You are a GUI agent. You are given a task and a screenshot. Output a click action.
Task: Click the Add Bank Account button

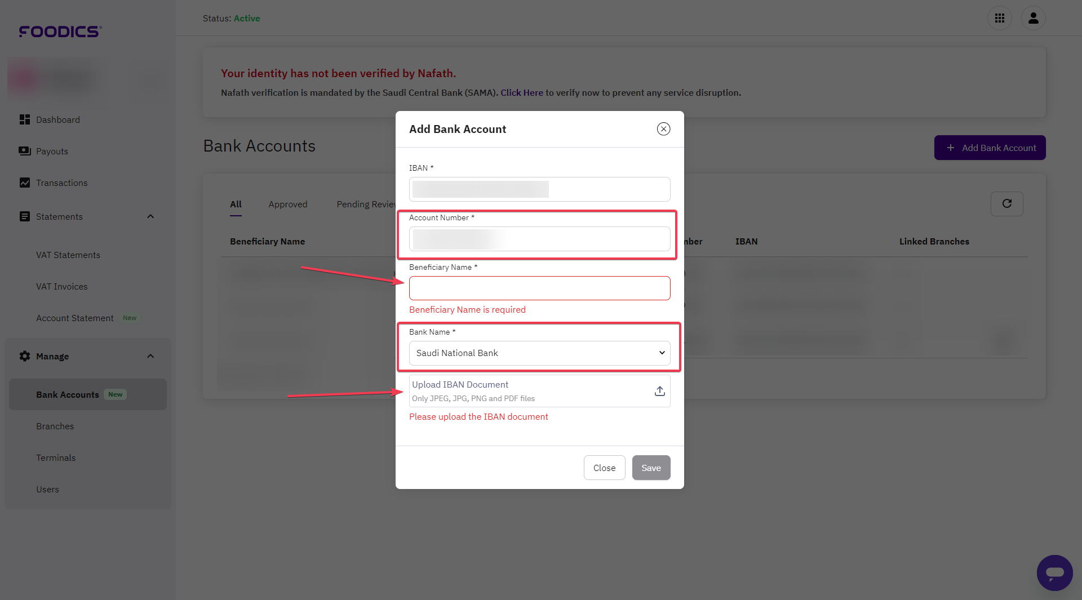(990, 148)
